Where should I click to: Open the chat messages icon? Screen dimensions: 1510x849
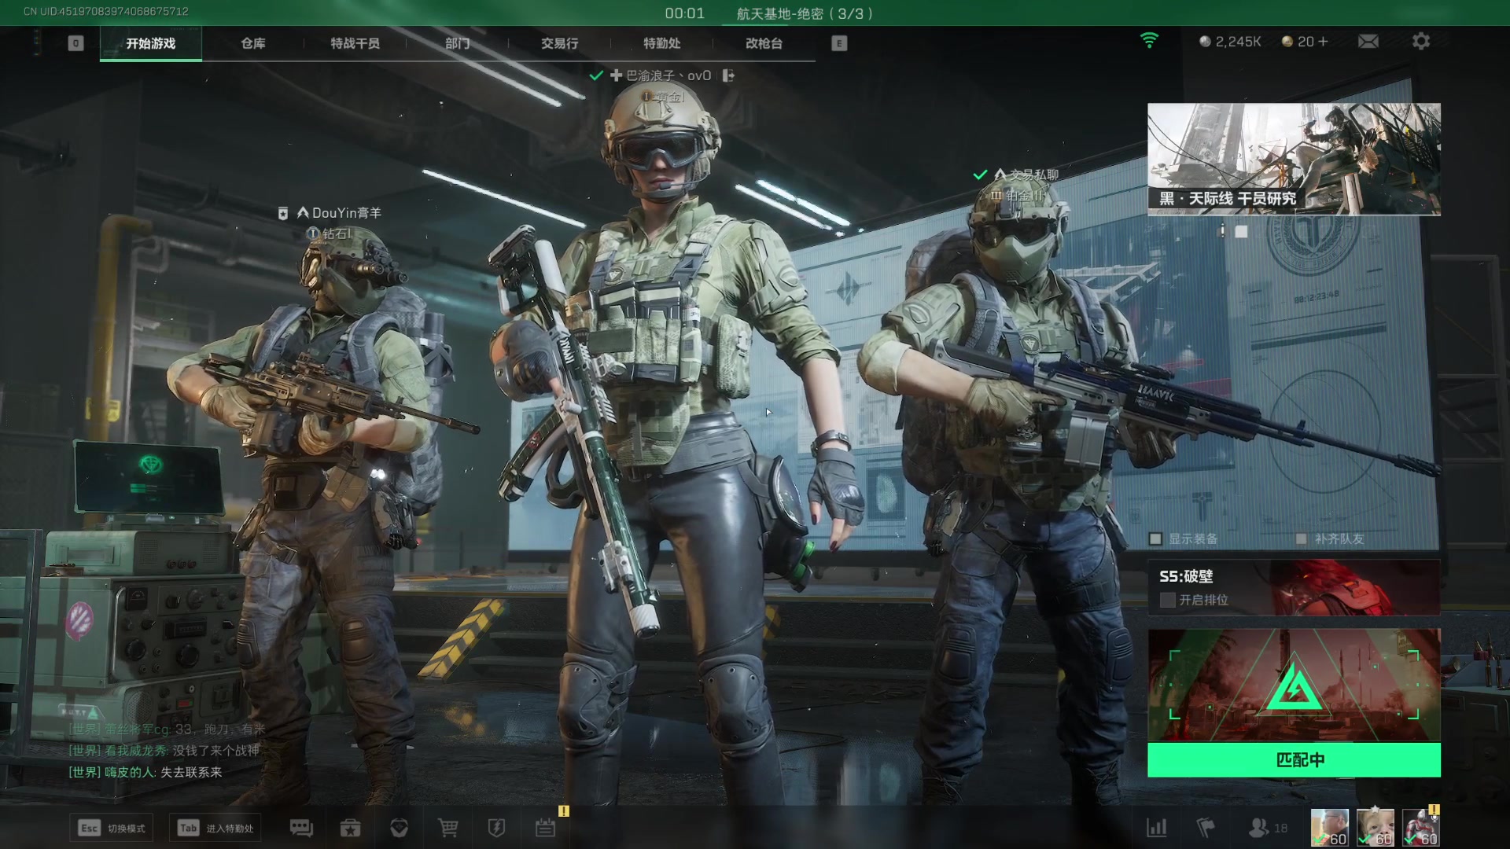(301, 828)
